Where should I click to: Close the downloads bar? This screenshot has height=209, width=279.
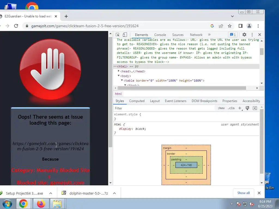259,193
